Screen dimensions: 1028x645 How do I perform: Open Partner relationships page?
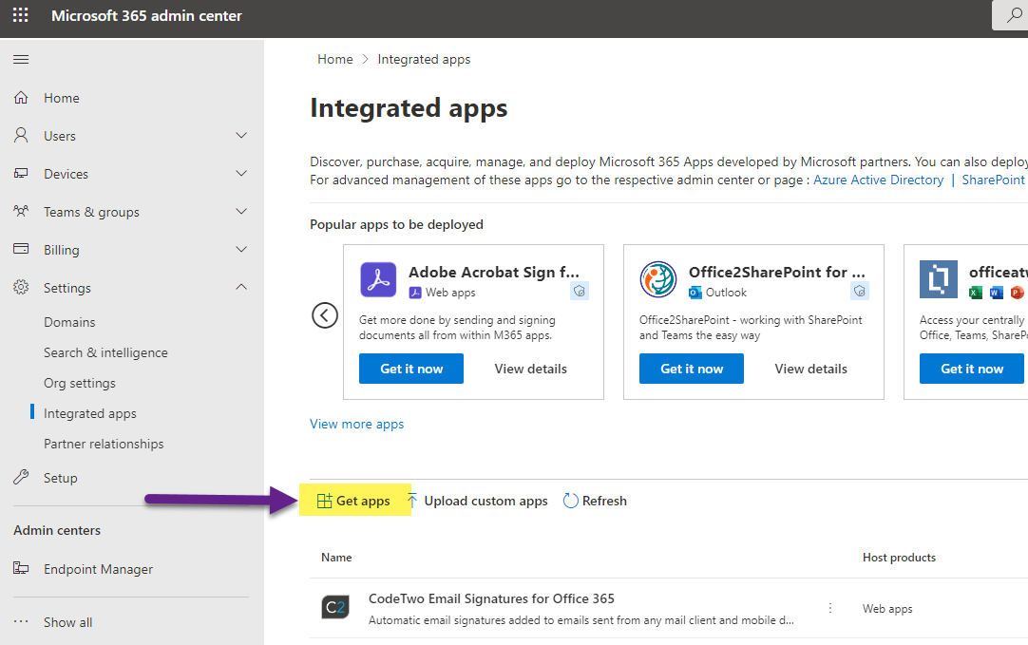[x=104, y=444]
